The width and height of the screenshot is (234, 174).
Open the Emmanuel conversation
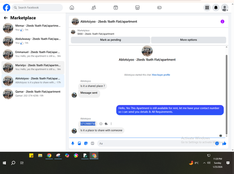click(33, 54)
